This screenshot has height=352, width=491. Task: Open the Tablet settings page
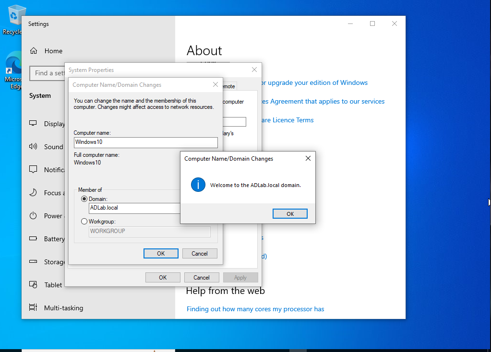tap(53, 285)
